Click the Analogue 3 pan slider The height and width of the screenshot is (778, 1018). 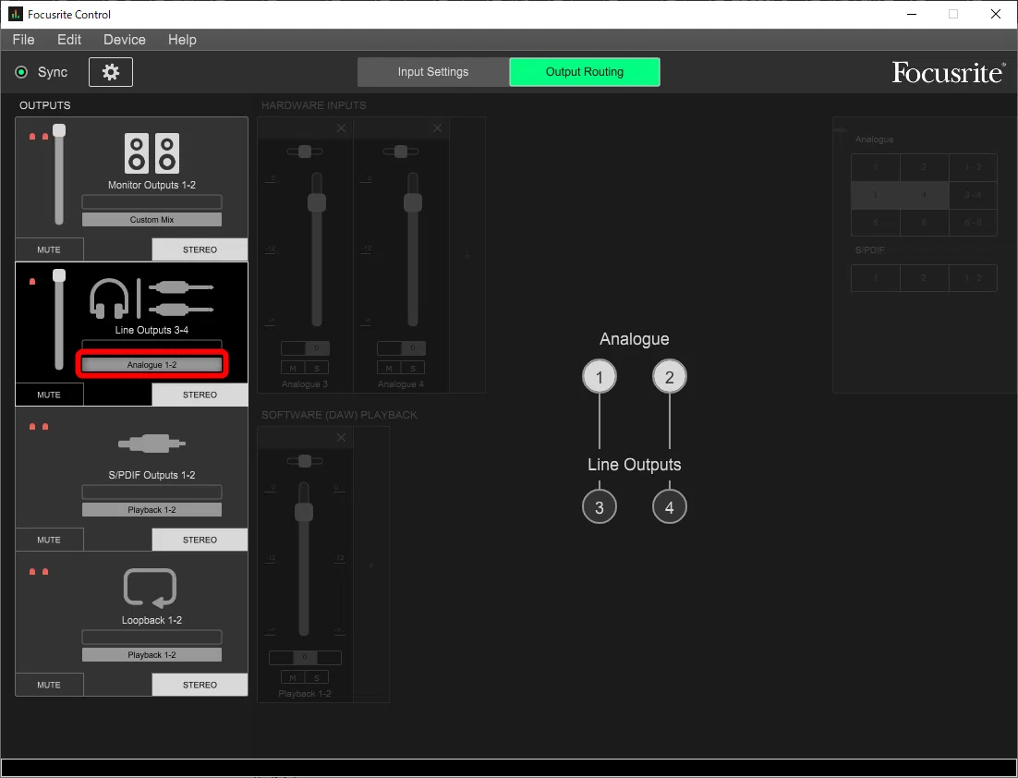coord(305,152)
